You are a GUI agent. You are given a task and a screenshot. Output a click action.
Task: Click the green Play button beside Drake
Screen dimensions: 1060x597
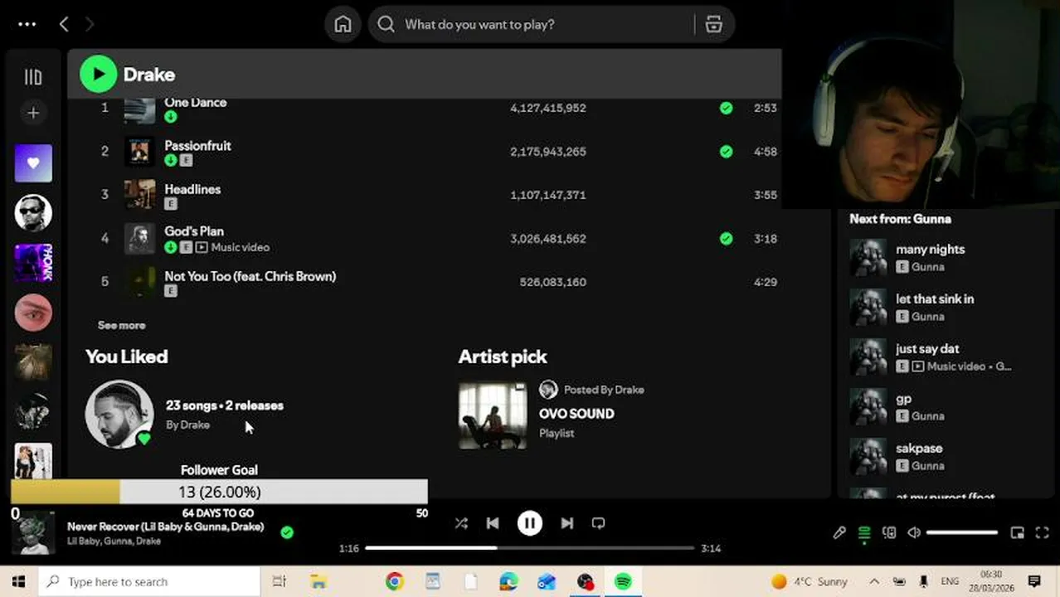[x=98, y=74]
